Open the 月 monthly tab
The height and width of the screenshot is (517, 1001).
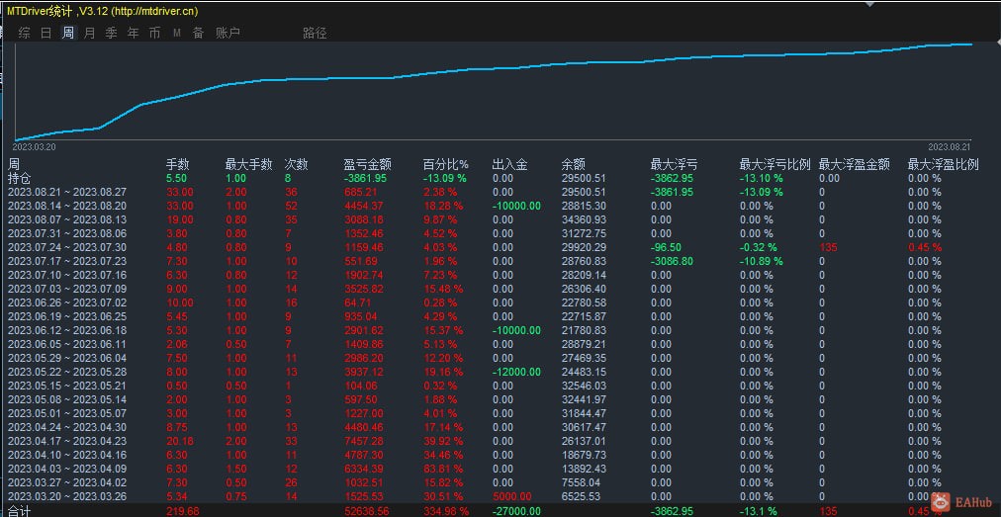[x=89, y=34]
